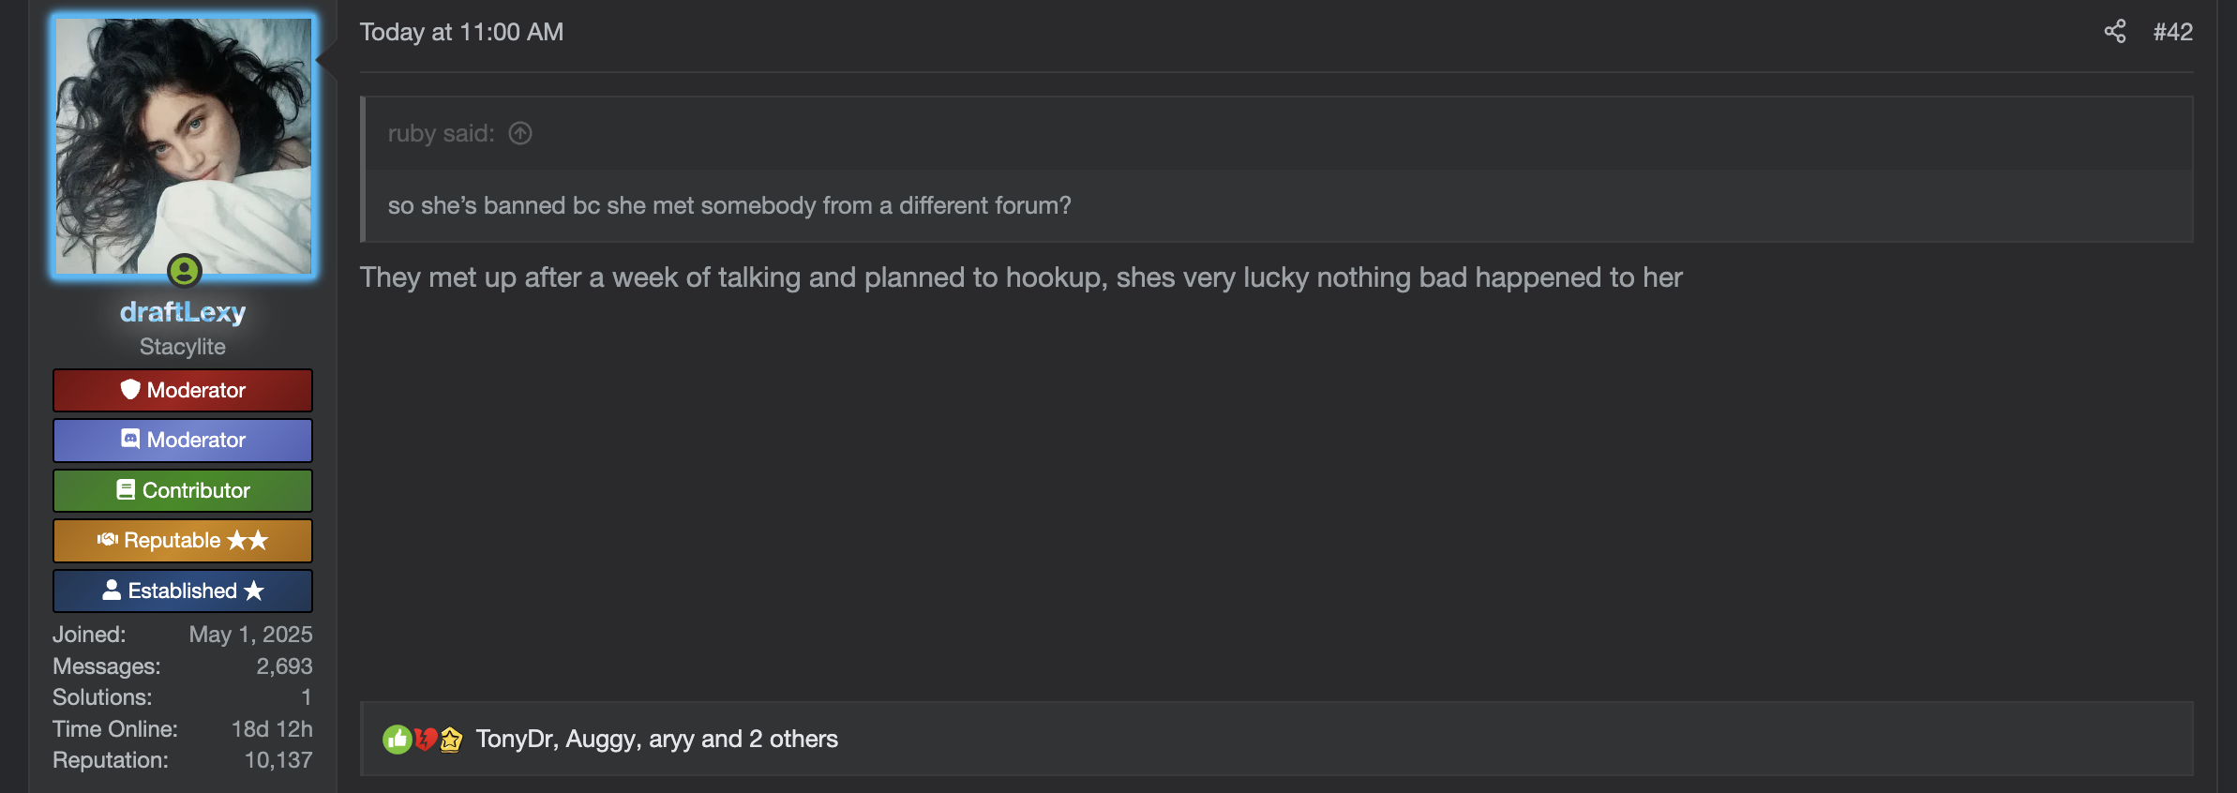Click the thumbs up reaction icon
This screenshot has width=2237, height=793.
397,740
